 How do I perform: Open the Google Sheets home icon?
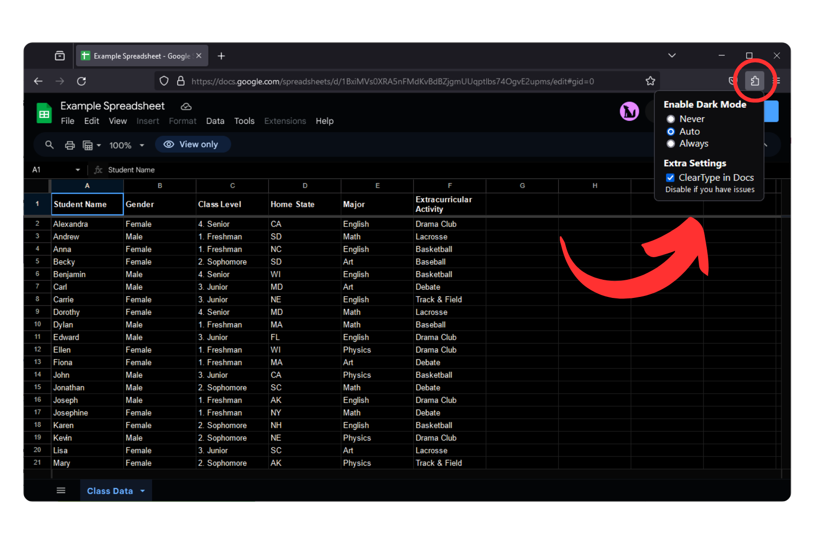click(44, 113)
